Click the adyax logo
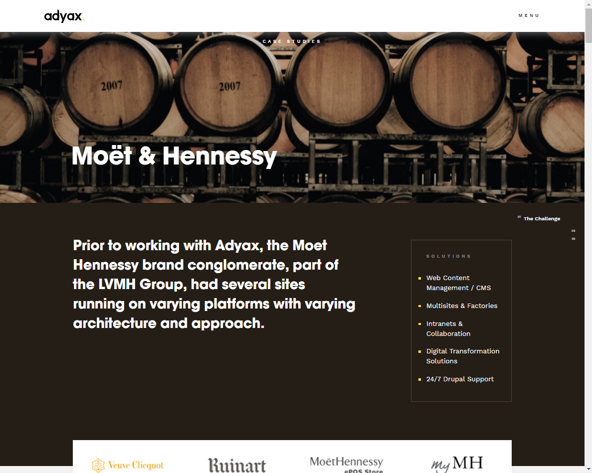This screenshot has height=473, width=592. 64,16
